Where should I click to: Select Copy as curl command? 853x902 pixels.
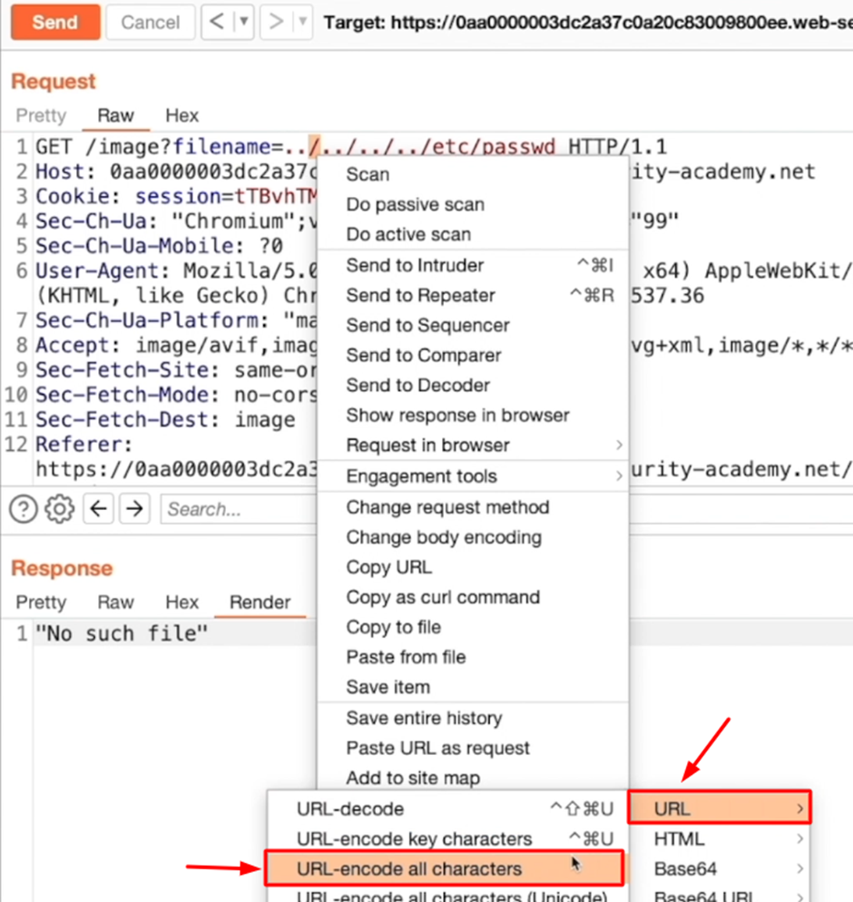coord(473,596)
